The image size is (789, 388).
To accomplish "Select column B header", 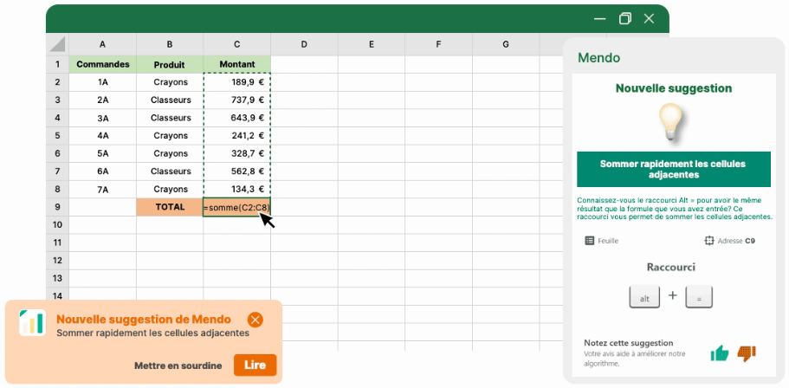I will pyautogui.click(x=170, y=44).
